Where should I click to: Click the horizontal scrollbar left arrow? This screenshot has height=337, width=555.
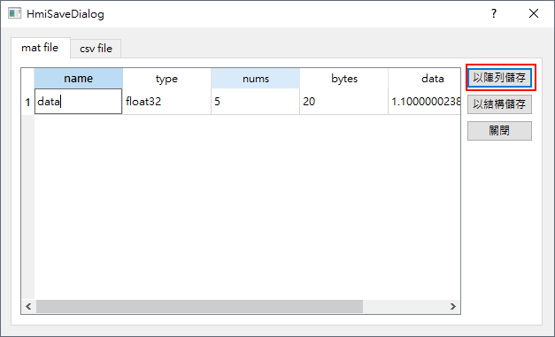pyautogui.click(x=28, y=307)
